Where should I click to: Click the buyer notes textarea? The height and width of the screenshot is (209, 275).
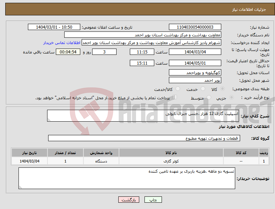[x=127, y=178]
